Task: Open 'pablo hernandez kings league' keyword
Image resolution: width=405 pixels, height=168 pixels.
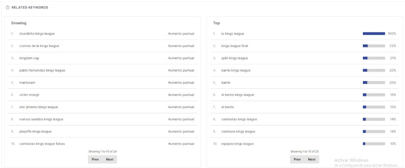Action: pos(42,70)
